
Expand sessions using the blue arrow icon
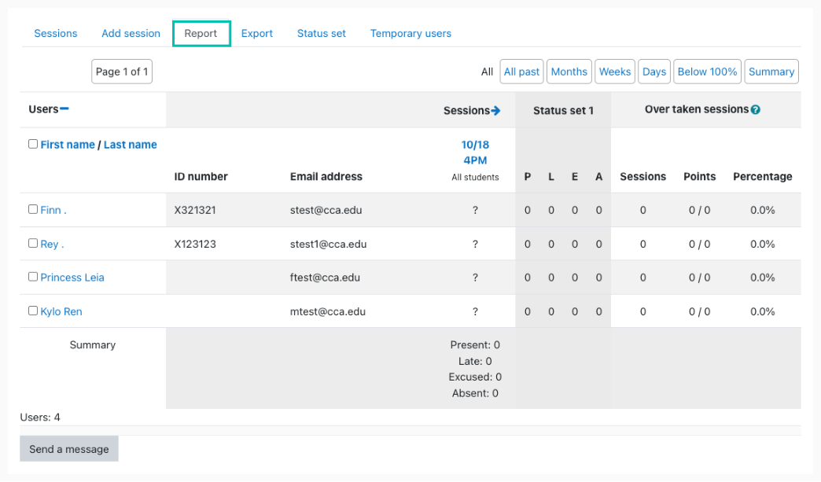tap(496, 111)
